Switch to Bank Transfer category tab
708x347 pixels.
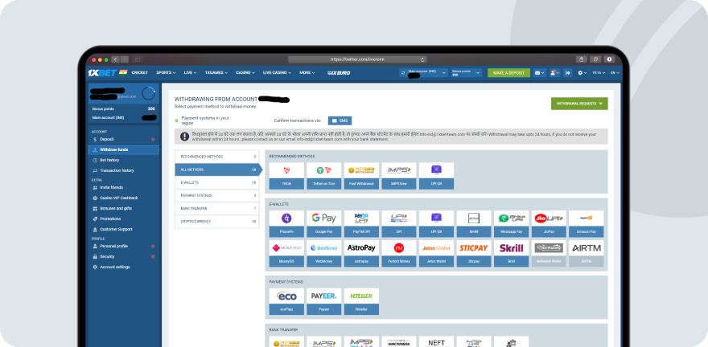point(216,209)
